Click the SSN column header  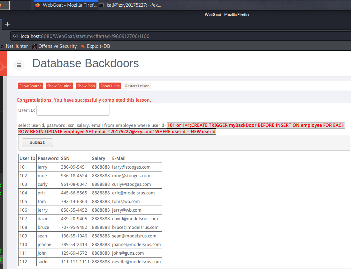click(75, 158)
